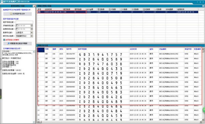Select serial image G B 3 1 9 4 1 7 5 7
The width and height of the screenshot is (205, 124).
(100, 55)
